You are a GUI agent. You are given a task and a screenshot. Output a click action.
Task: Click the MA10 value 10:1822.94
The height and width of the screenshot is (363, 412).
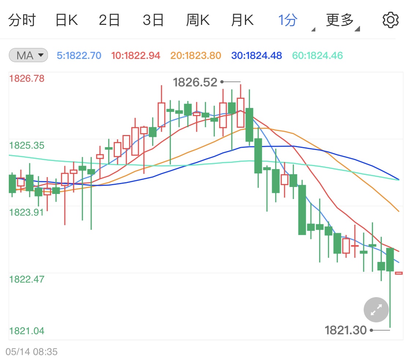[x=136, y=55]
